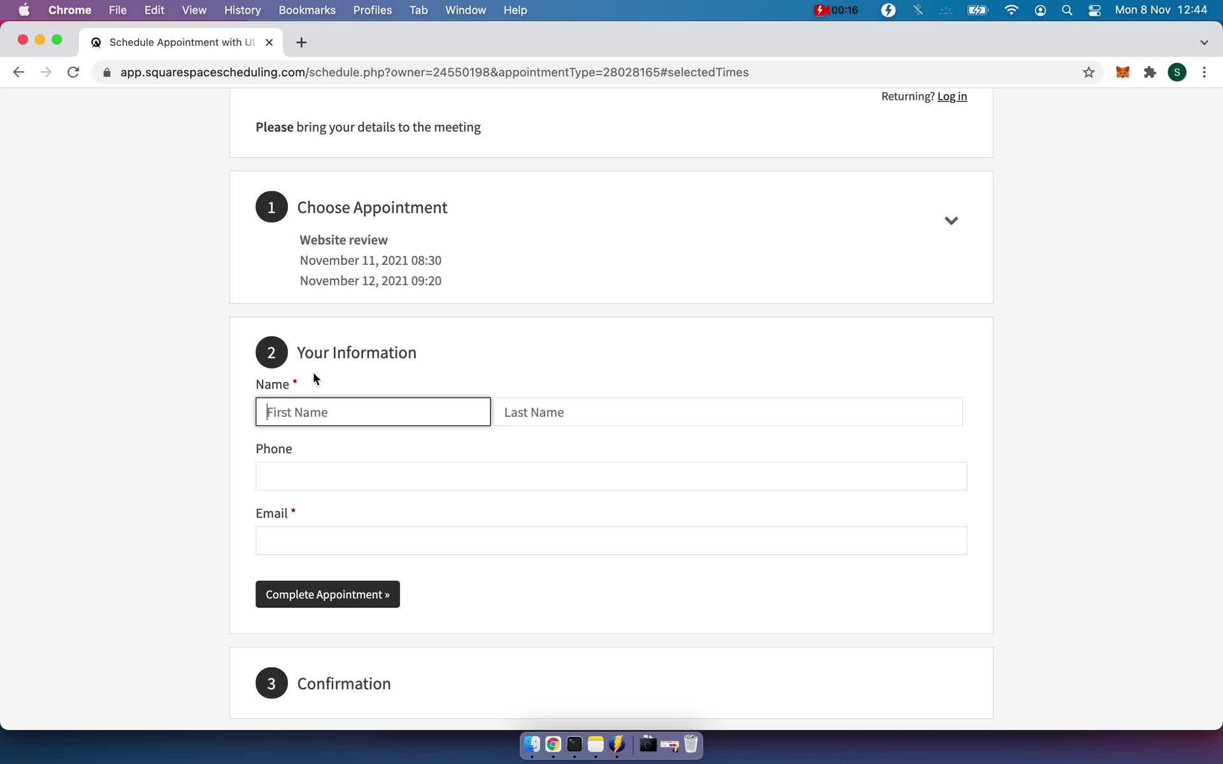Open Finder from the Dock
Image resolution: width=1223 pixels, height=764 pixels.
coord(532,744)
